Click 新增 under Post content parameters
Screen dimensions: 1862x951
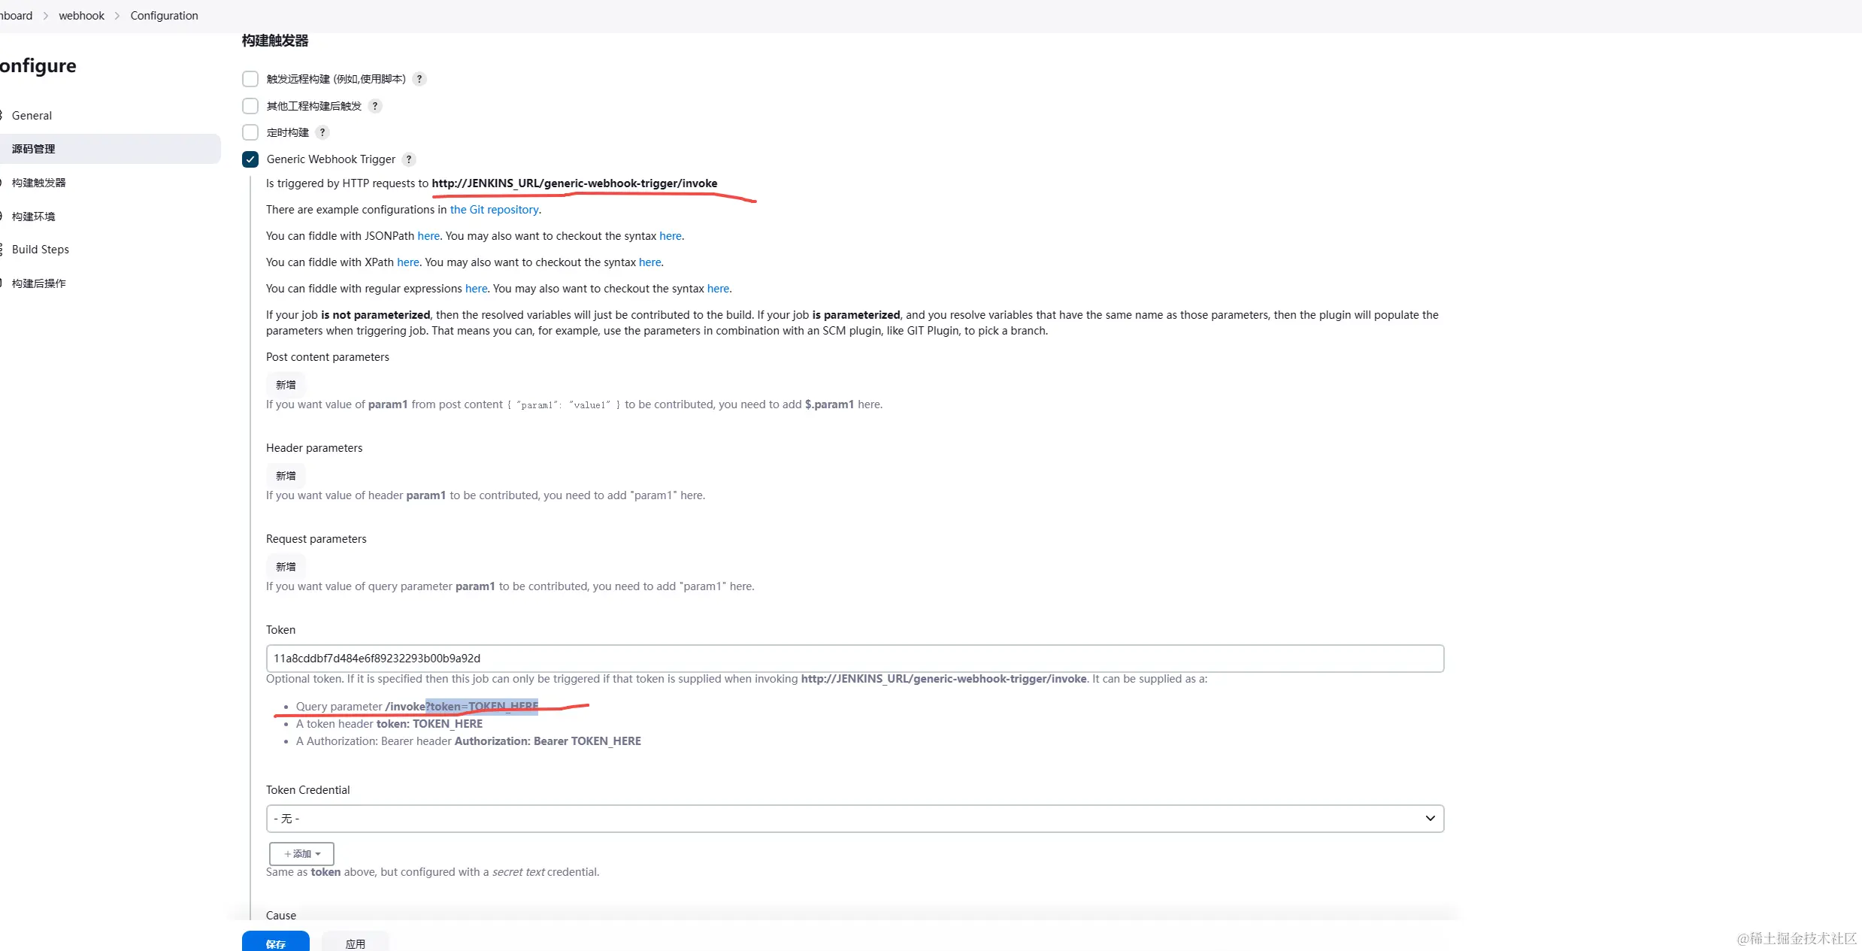pyautogui.click(x=286, y=385)
